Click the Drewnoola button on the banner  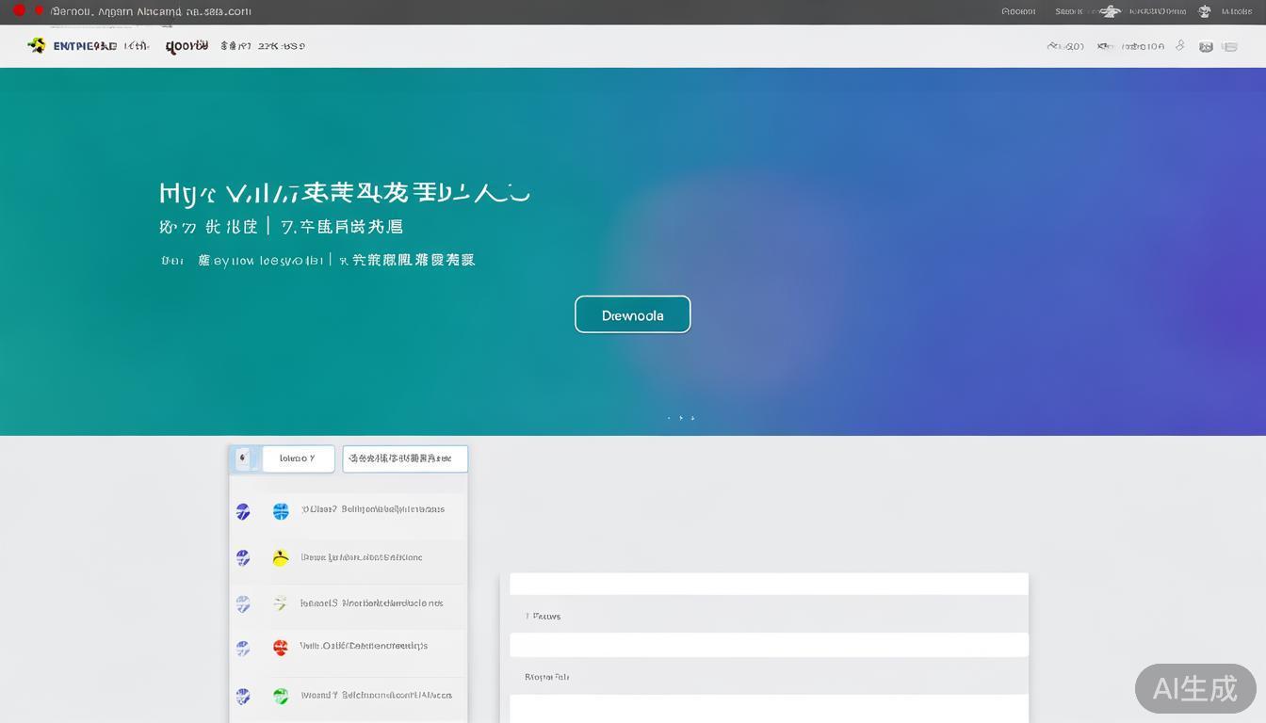coord(633,314)
